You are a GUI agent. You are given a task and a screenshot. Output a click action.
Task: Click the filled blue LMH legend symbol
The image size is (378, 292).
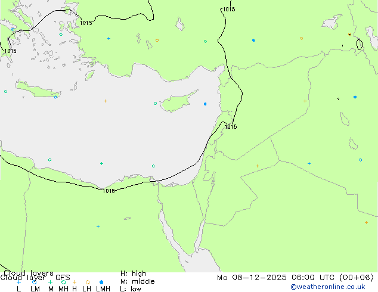(101, 282)
